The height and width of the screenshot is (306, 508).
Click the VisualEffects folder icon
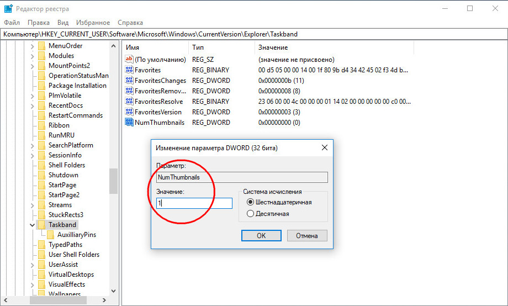41,284
